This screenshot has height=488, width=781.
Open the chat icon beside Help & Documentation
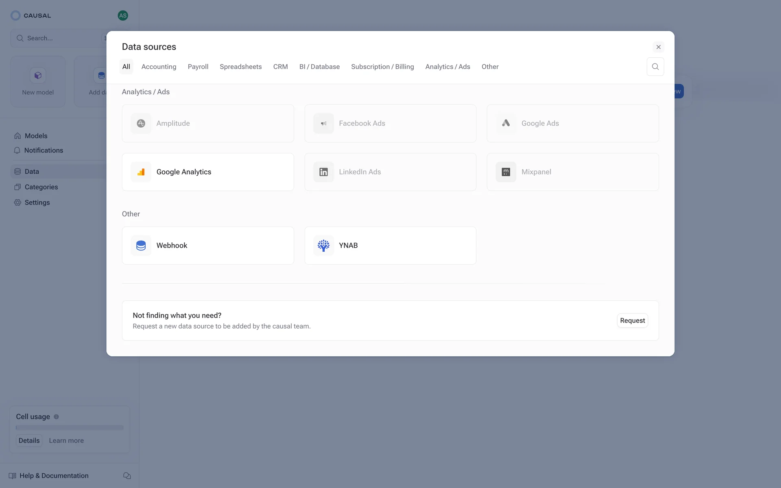point(127,475)
